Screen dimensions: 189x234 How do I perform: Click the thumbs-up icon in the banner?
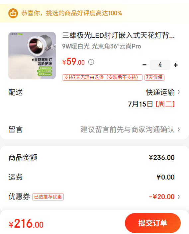(x=13, y=13)
